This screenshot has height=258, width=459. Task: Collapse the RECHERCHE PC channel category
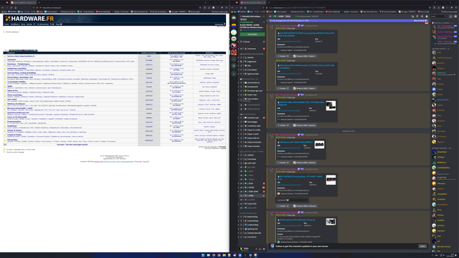[250, 79]
